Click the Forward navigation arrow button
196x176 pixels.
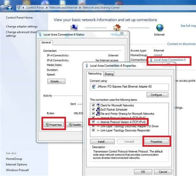(x=10, y=8)
